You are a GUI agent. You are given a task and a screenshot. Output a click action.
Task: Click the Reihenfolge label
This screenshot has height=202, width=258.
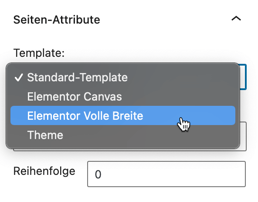[x=44, y=171]
